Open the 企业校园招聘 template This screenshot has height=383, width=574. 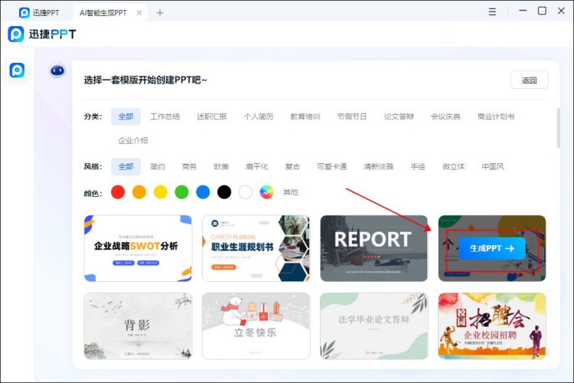(x=492, y=326)
